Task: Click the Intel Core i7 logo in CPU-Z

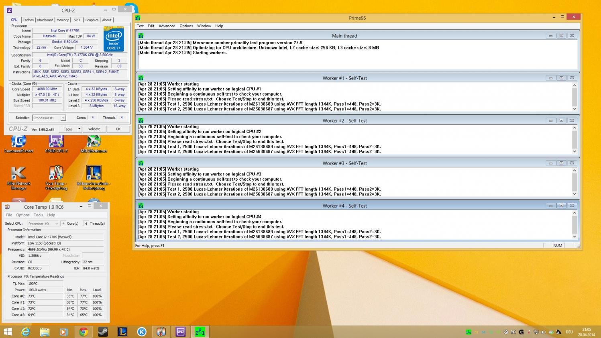Action: click(114, 39)
